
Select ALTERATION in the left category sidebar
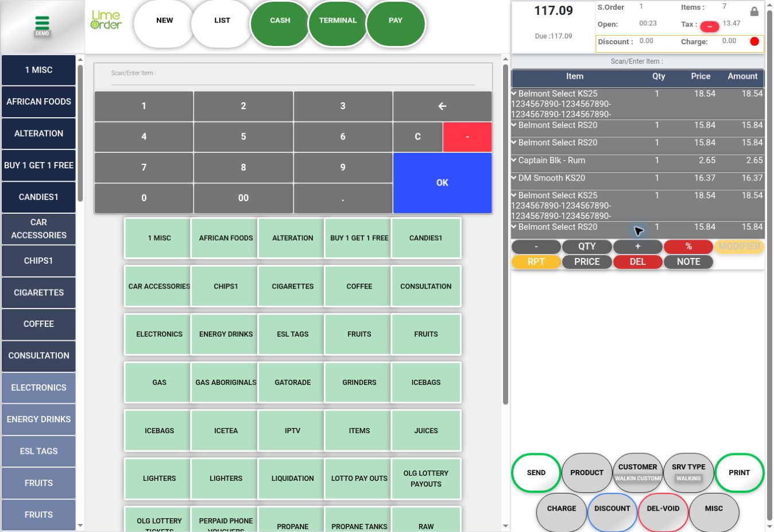38,133
